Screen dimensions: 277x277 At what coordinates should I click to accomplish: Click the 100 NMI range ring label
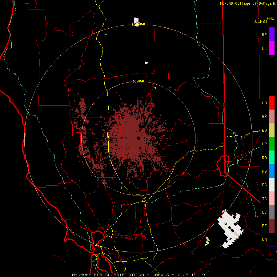pos(138,24)
